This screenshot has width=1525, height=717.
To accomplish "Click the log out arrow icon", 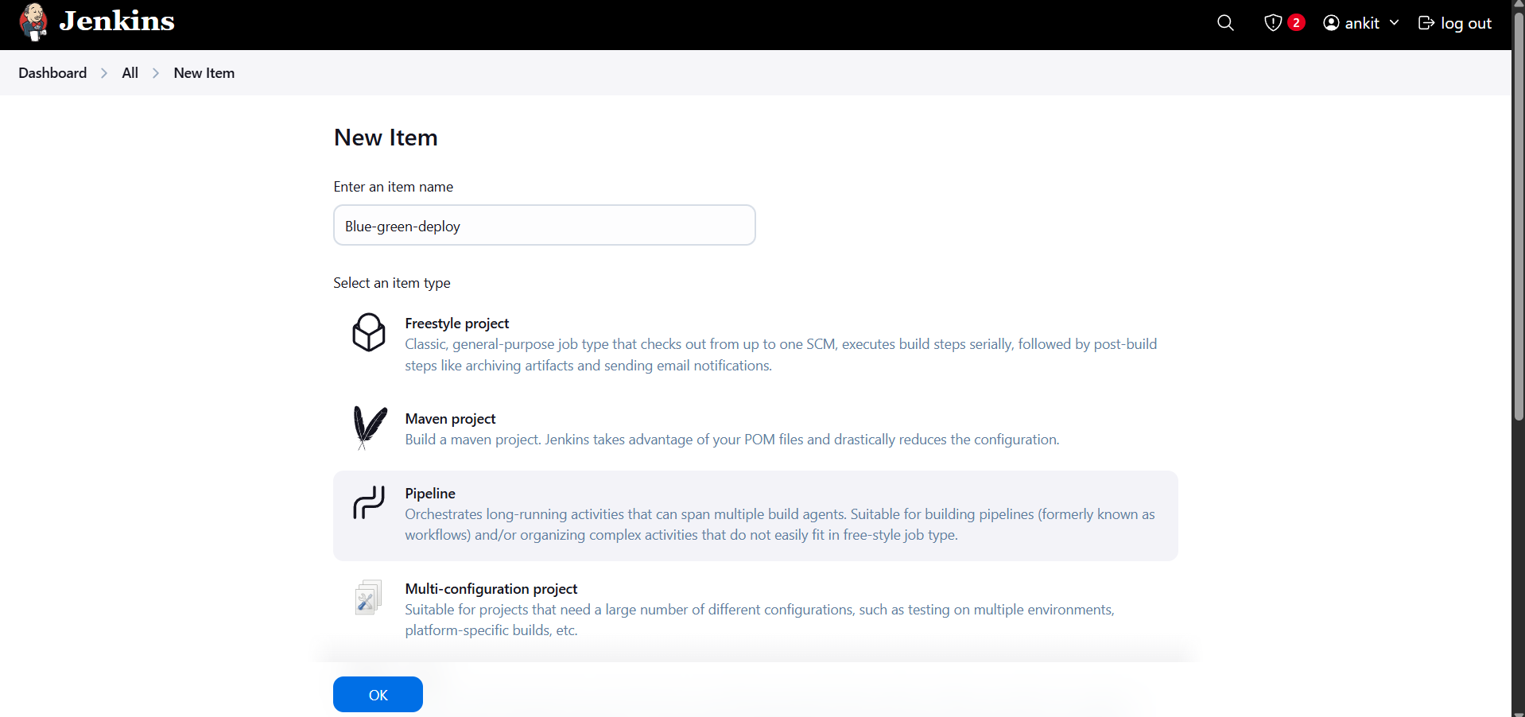I will 1426,23.
